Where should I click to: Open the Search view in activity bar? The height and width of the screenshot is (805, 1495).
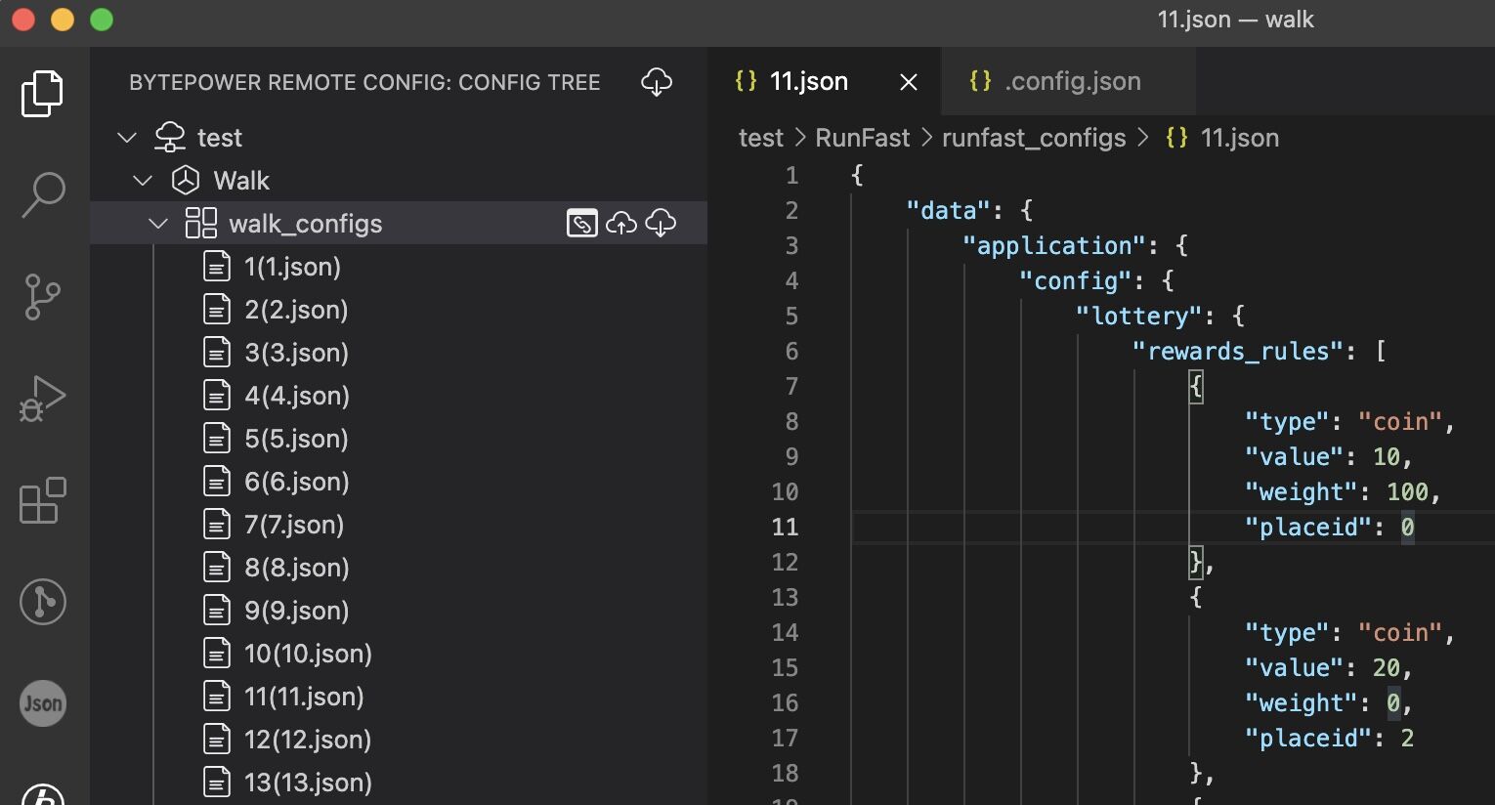coord(43,194)
